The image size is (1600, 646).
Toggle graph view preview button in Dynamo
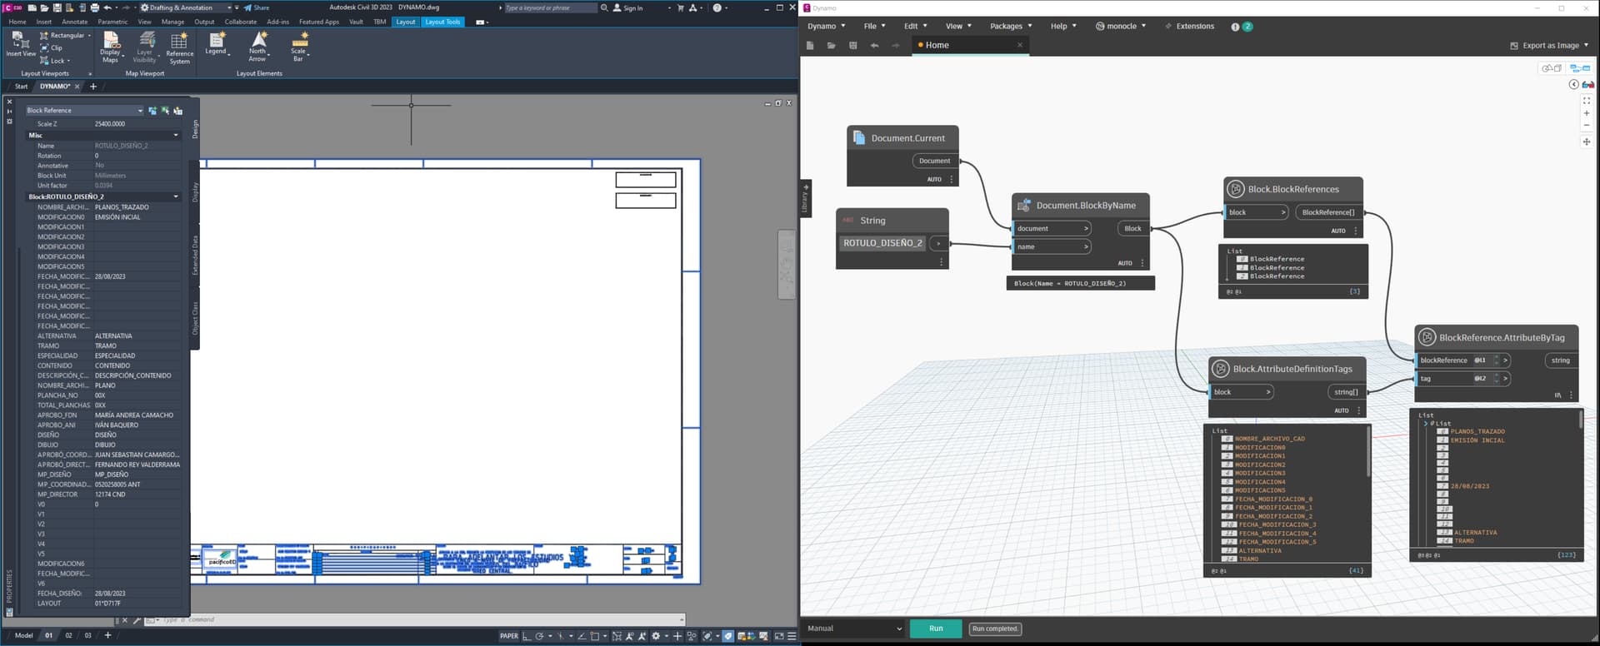point(1579,68)
